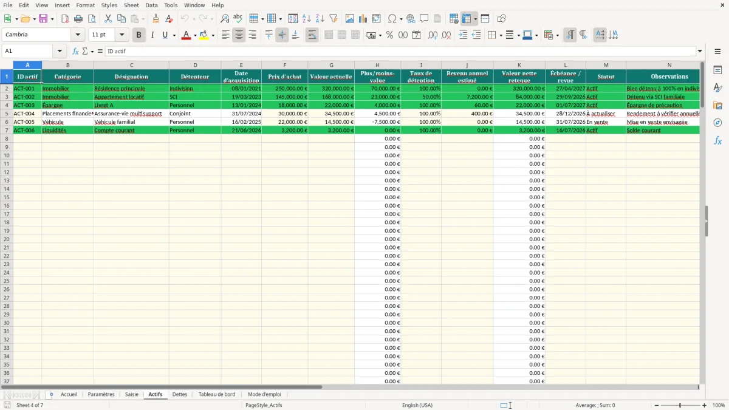This screenshot has width=729, height=410.
Task: Click the Insert Chart icon
Action: [363, 19]
